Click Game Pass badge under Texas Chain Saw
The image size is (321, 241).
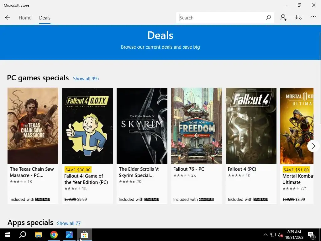pyautogui.click(x=43, y=199)
